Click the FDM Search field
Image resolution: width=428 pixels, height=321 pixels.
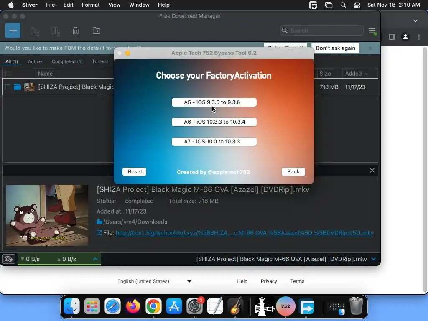pyautogui.click(x=321, y=31)
